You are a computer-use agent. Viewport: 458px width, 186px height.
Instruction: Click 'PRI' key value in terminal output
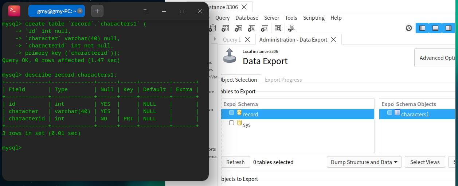click(128, 119)
